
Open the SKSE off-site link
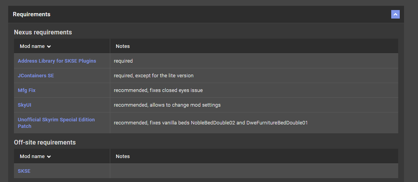pyautogui.click(x=24, y=171)
